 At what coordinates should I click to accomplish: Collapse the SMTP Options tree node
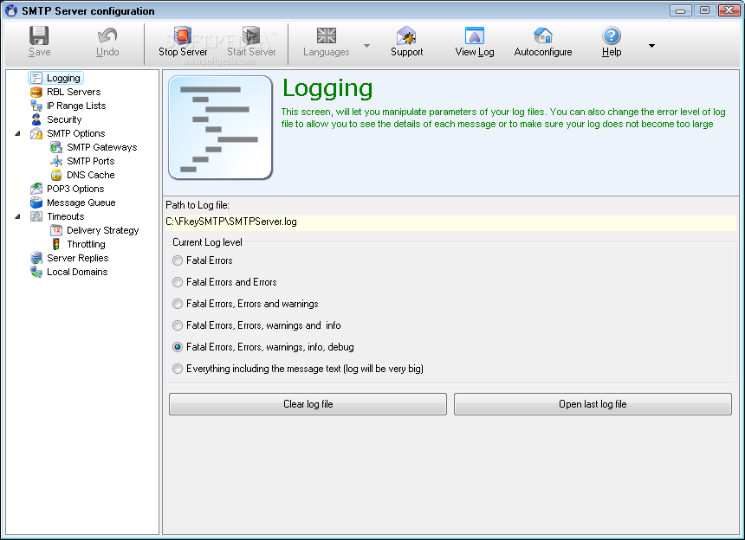click(x=17, y=133)
